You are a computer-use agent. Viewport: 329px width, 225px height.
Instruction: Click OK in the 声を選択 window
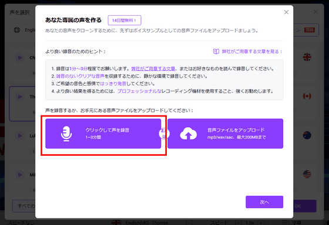(305, 206)
